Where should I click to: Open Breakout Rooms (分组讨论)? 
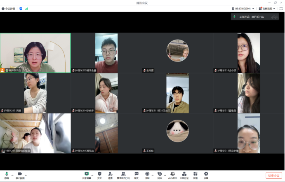tap(184, 175)
